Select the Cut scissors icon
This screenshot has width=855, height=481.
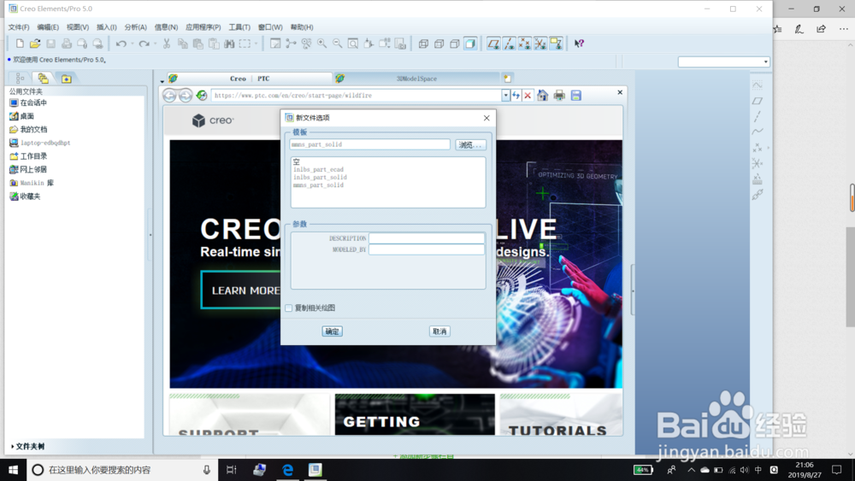pos(167,44)
